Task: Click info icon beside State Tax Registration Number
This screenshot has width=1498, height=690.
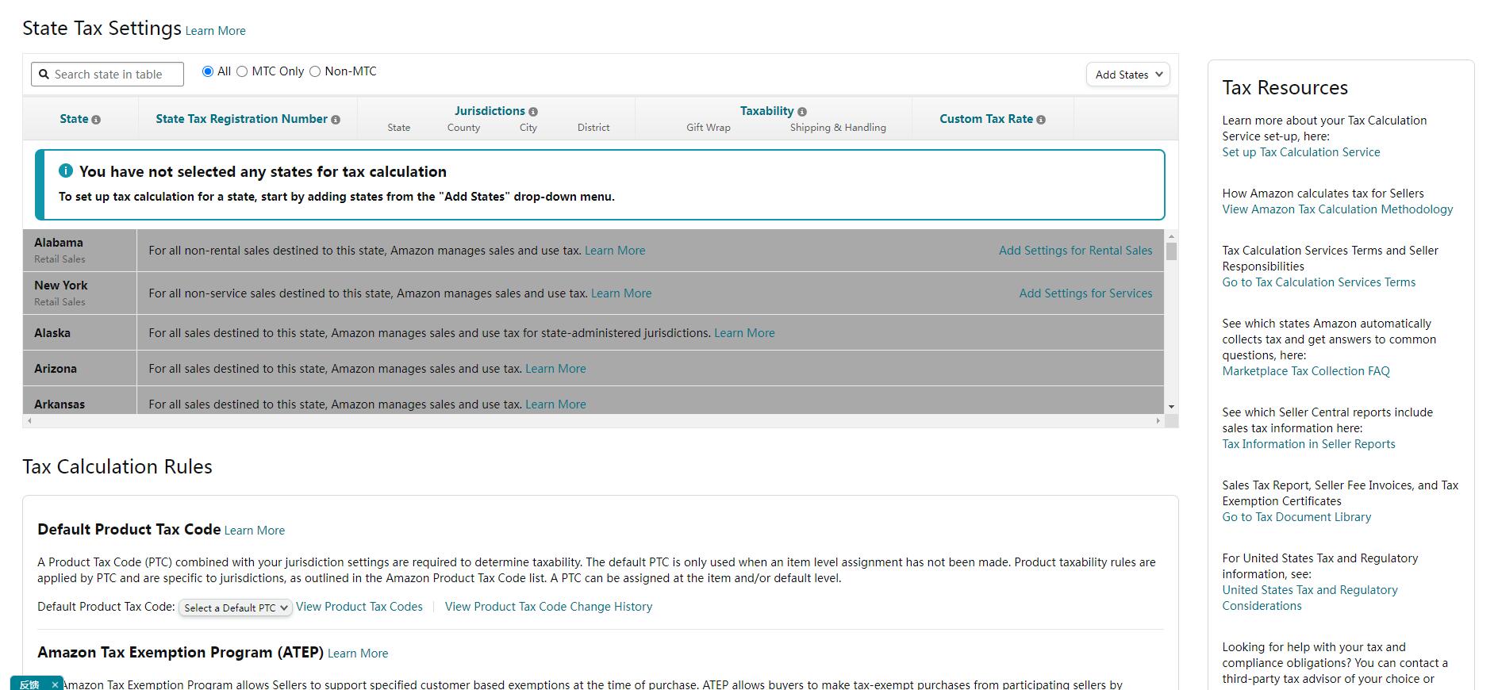Action: tap(336, 120)
